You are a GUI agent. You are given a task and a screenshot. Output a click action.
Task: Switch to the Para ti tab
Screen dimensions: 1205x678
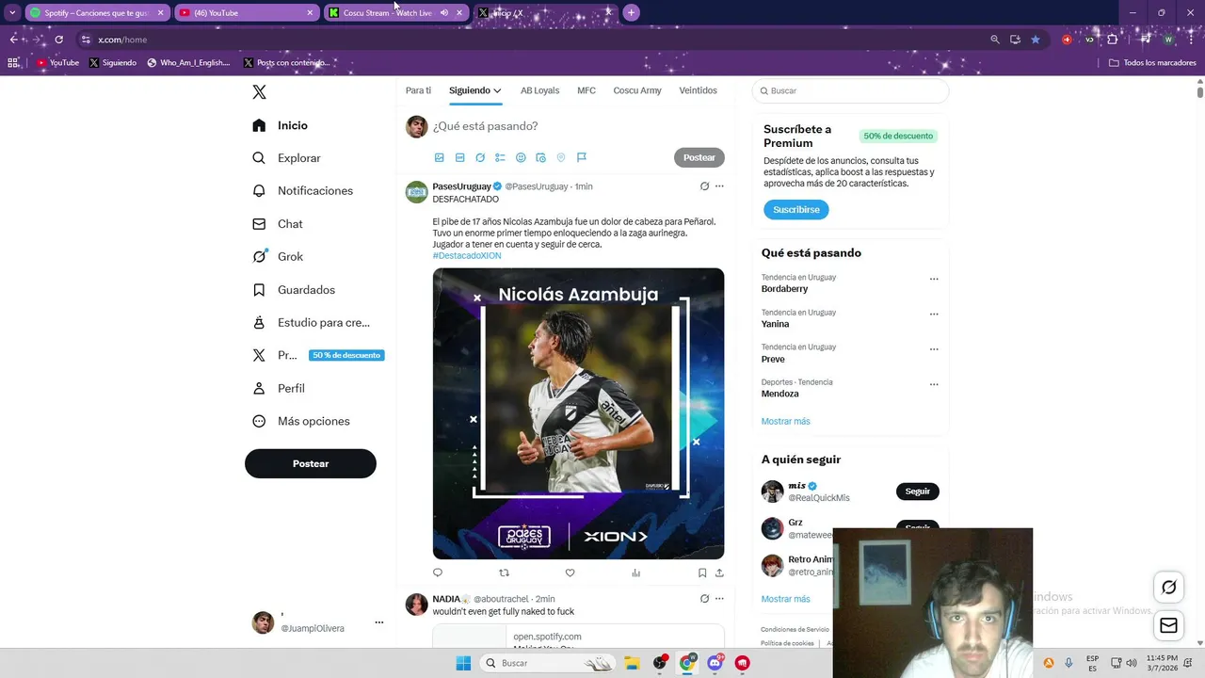click(x=418, y=90)
